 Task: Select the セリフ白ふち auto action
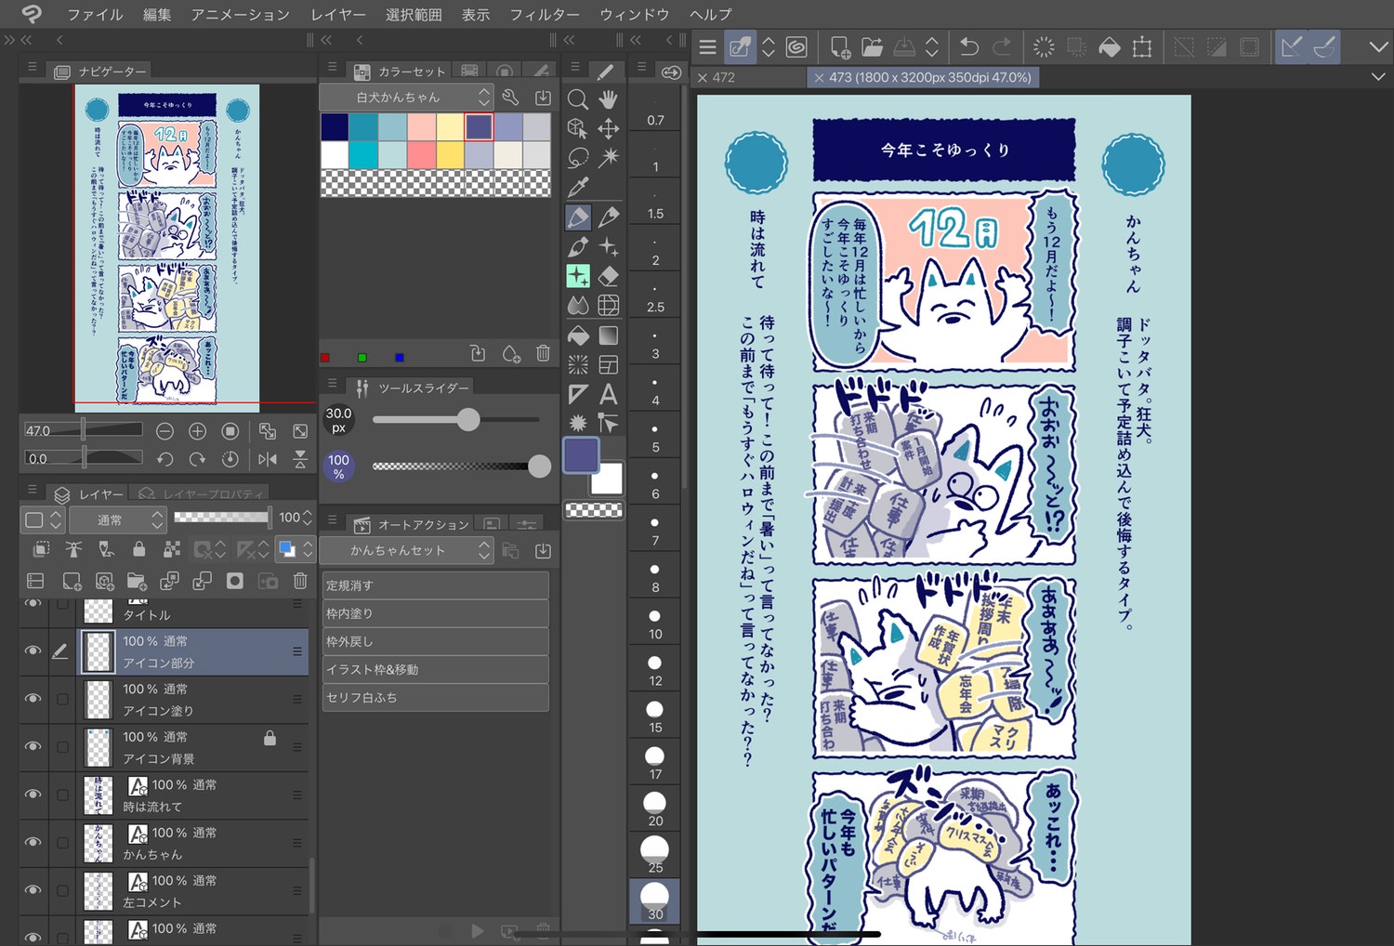(x=435, y=697)
